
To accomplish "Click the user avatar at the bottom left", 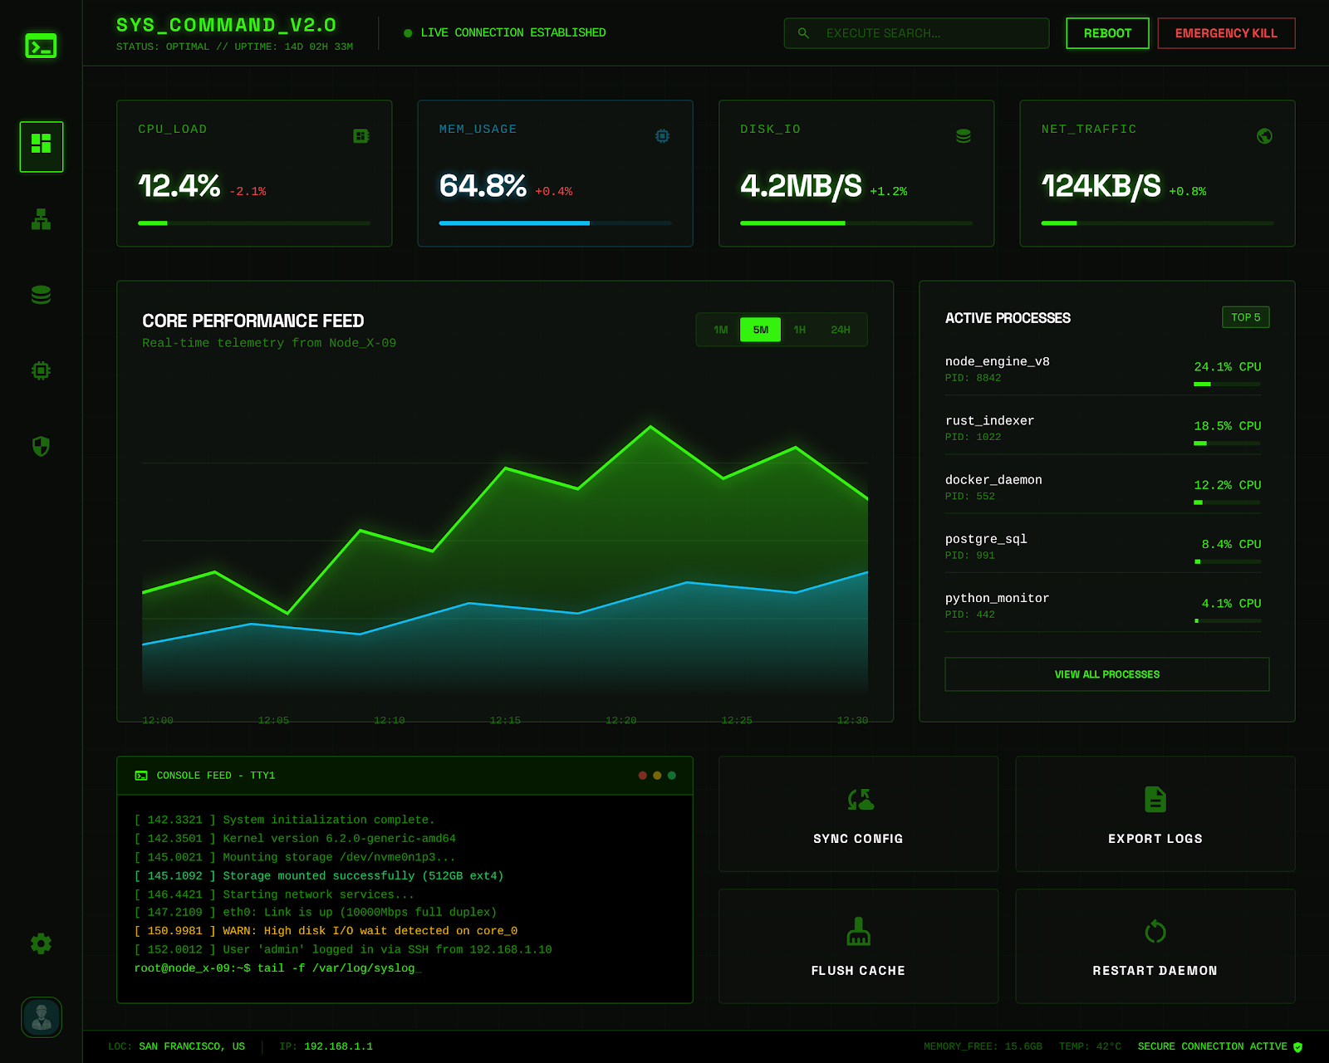I will (x=41, y=1016).
